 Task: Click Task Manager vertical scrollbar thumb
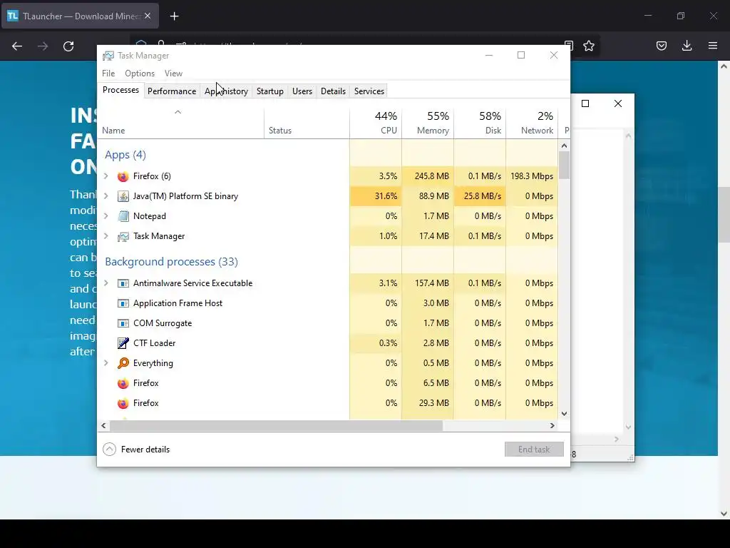[565, 165]
